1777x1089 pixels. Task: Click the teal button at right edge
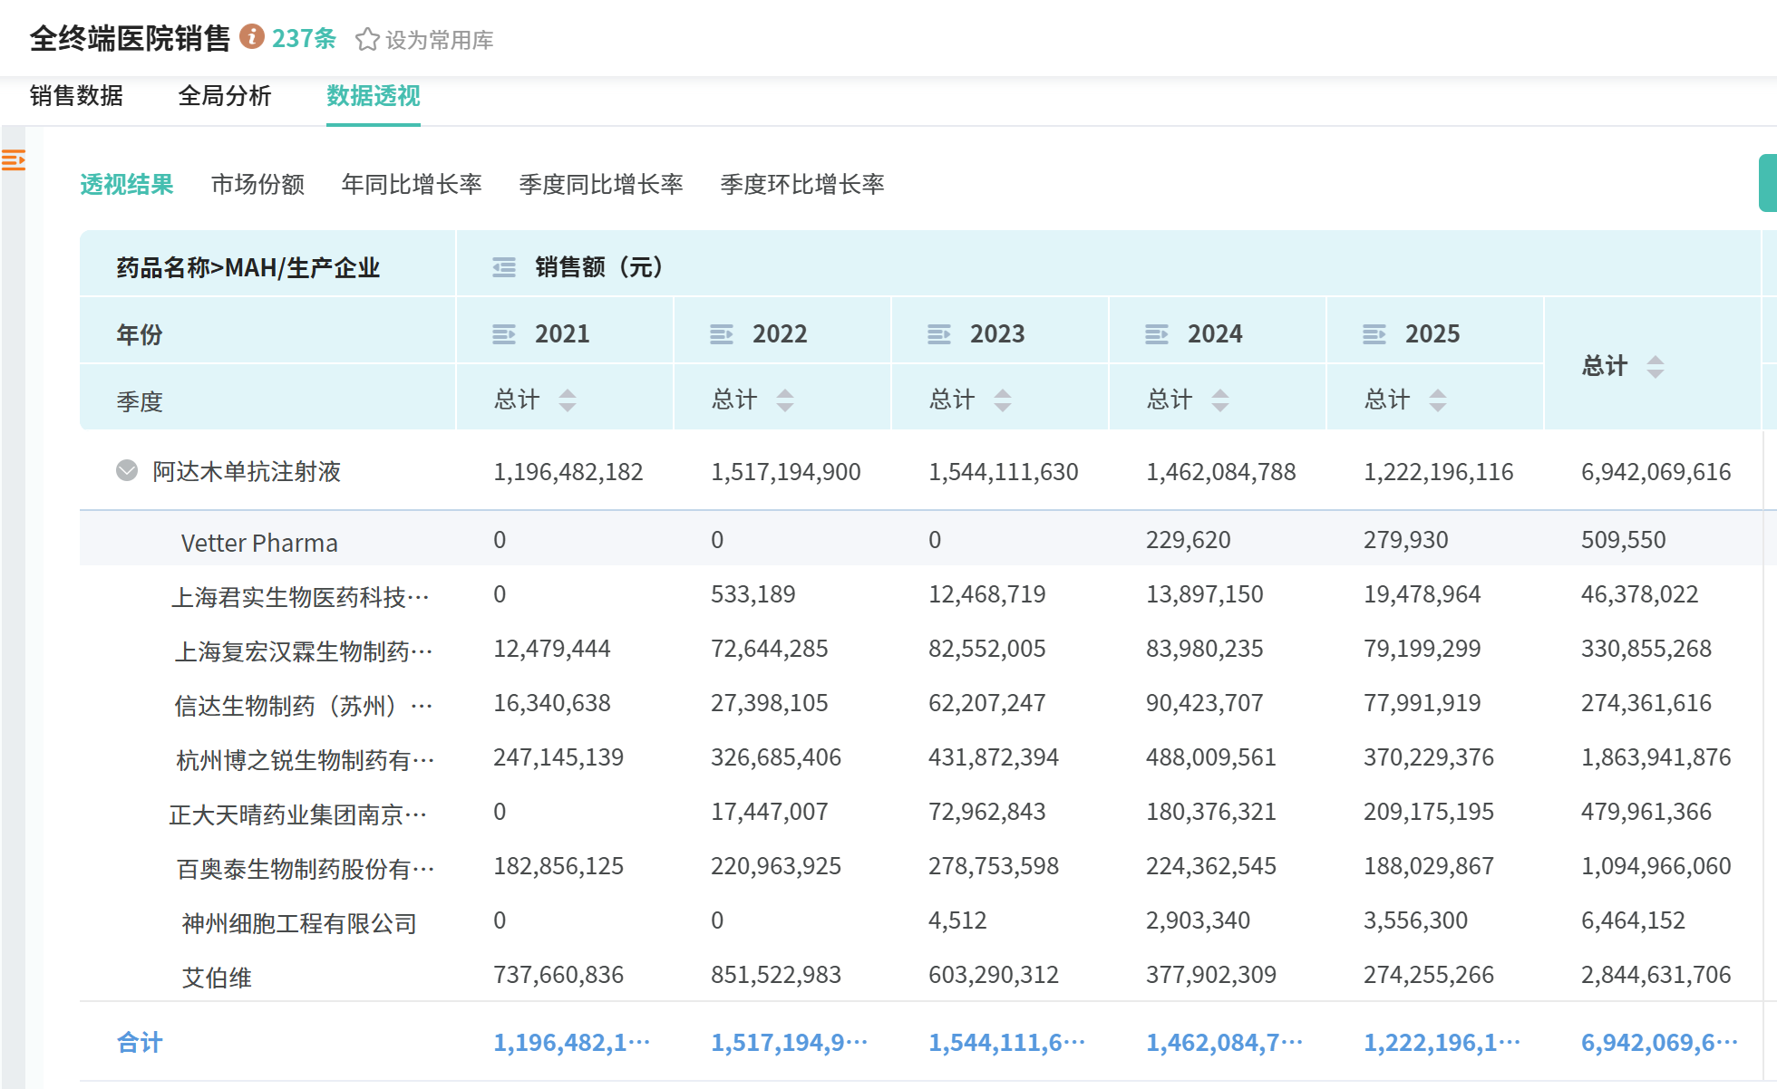[1767, 183]
